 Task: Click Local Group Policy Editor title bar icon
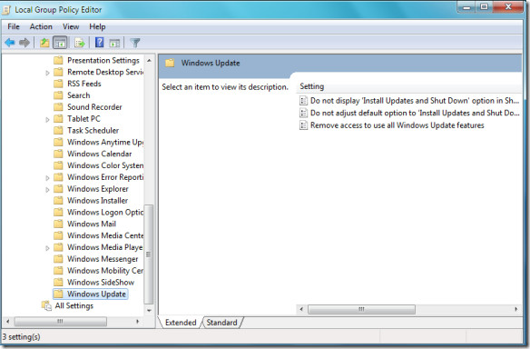6,10
